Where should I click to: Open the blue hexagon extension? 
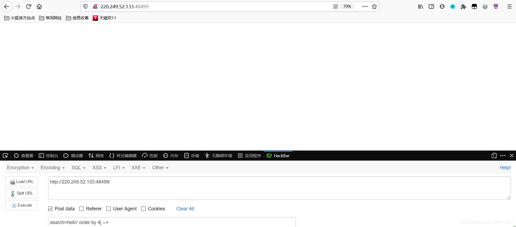(x=453, y=6)
